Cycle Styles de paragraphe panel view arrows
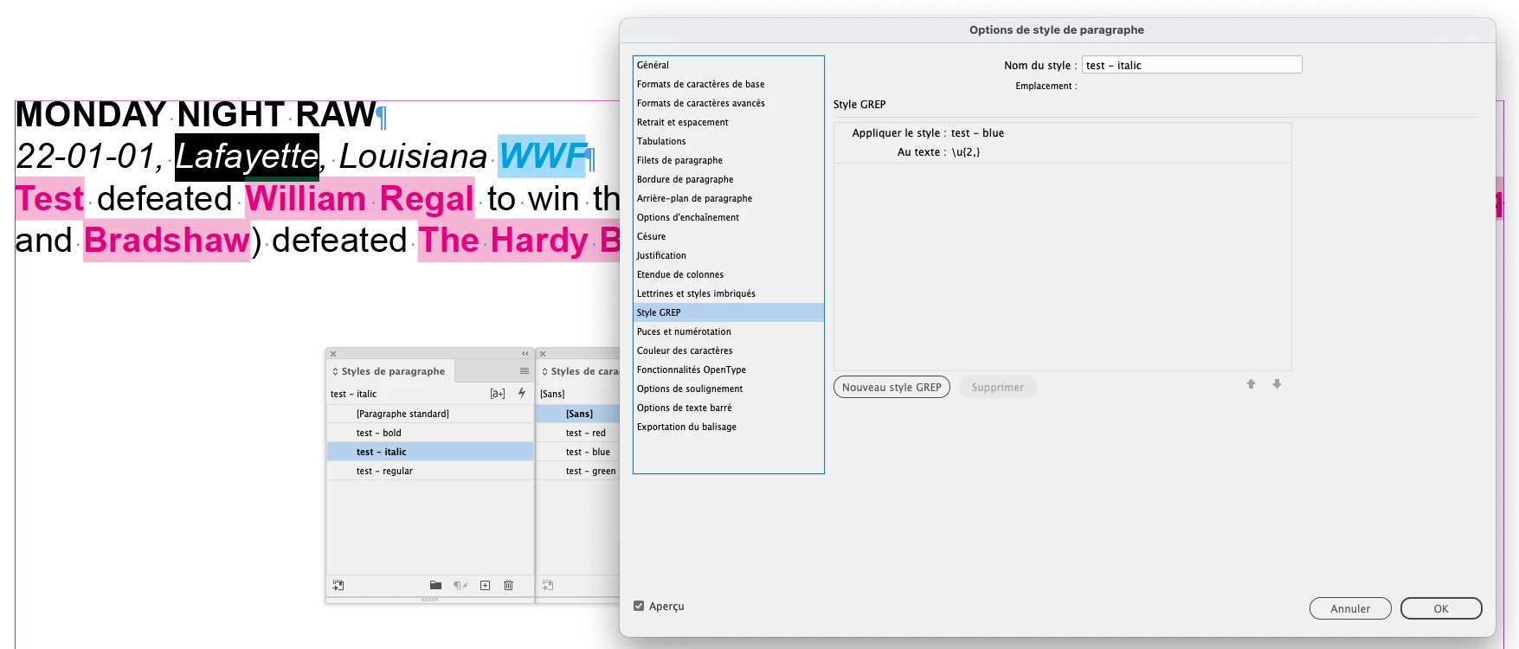Screen dimensions: 1519x649 click(336, 371)
